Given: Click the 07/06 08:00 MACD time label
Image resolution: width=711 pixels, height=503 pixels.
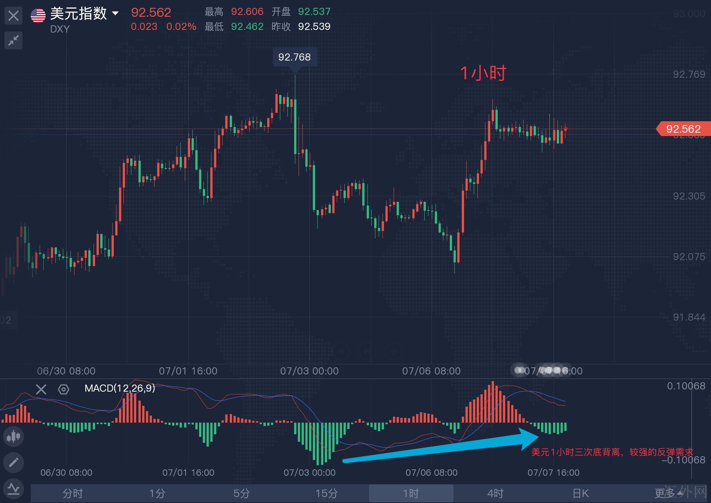Looking at the screenshot, I should point(431,473).
